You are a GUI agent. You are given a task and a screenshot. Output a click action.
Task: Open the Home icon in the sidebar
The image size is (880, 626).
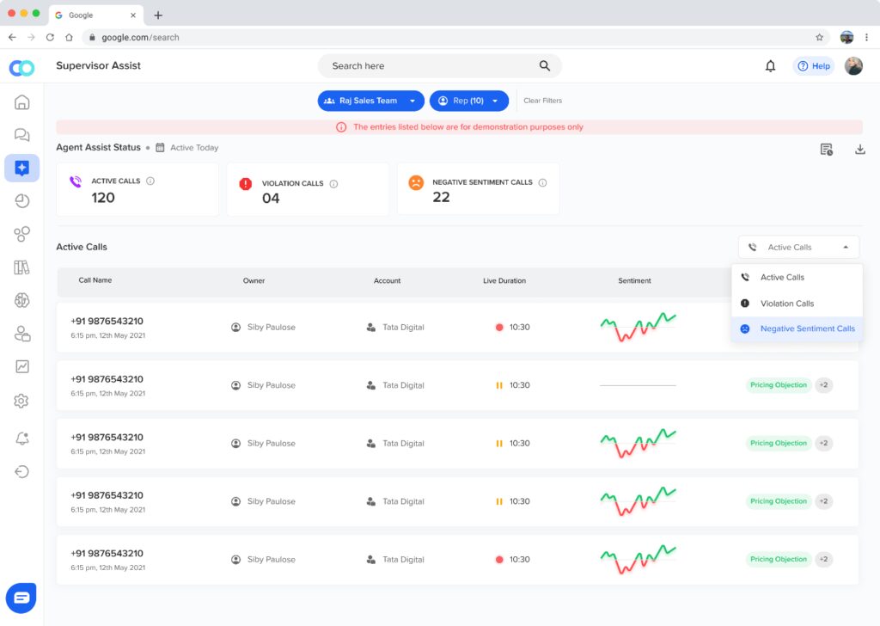click(x=21, y=101)
